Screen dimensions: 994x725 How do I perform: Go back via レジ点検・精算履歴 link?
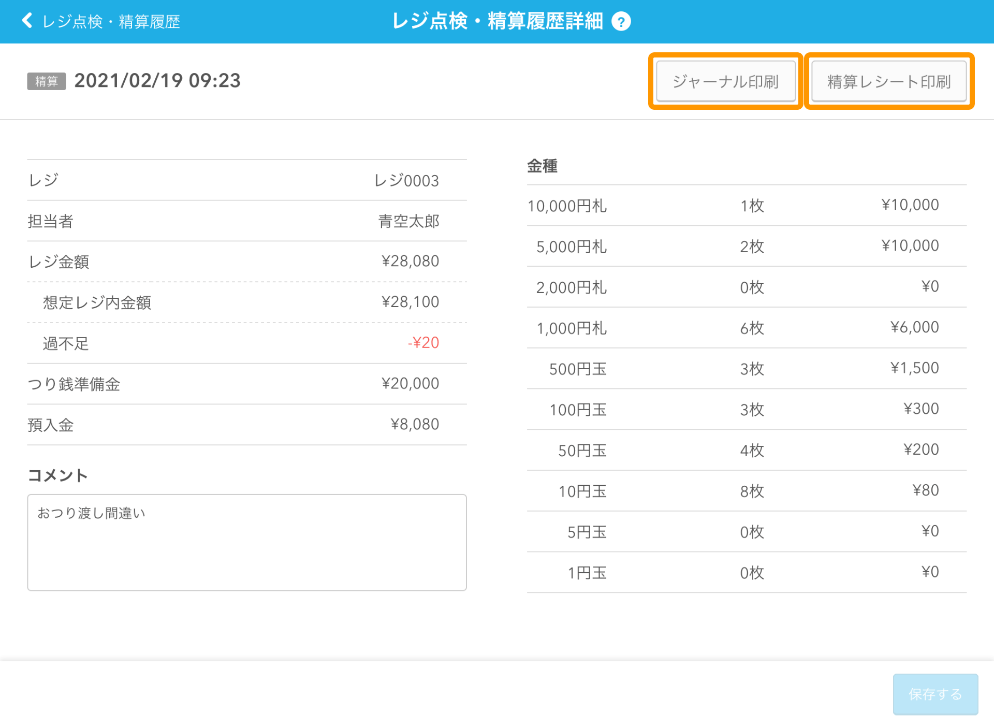point(111,22)
